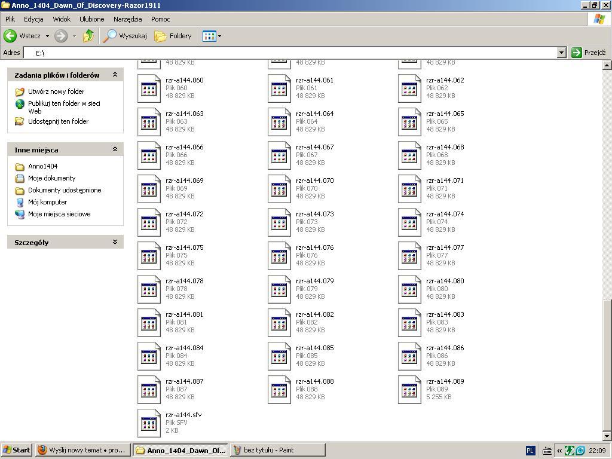
Task: Select file icon for rzr-a144.082
Action: (280, 323)
